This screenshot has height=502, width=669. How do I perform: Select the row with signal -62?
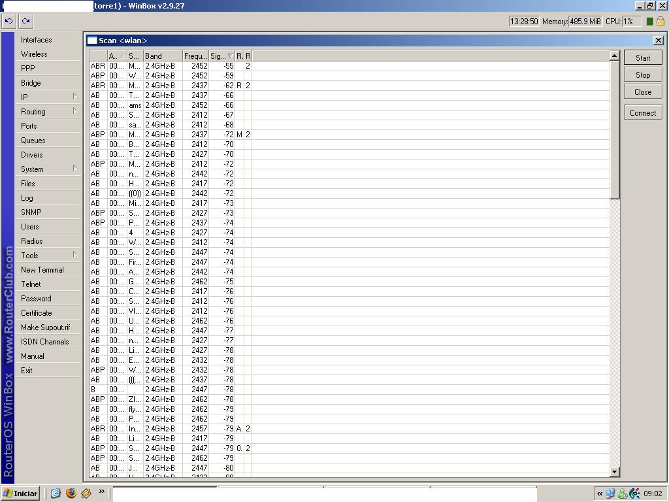click(349, 86)
